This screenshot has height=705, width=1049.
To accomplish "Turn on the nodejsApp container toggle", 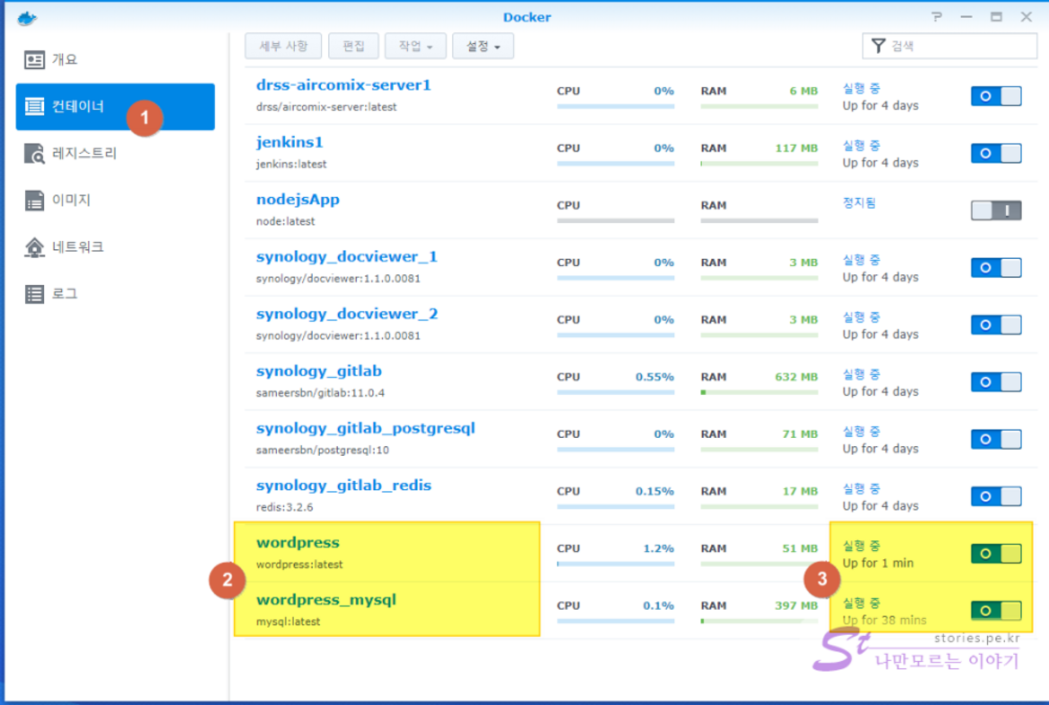I will (x=995, y=211).
